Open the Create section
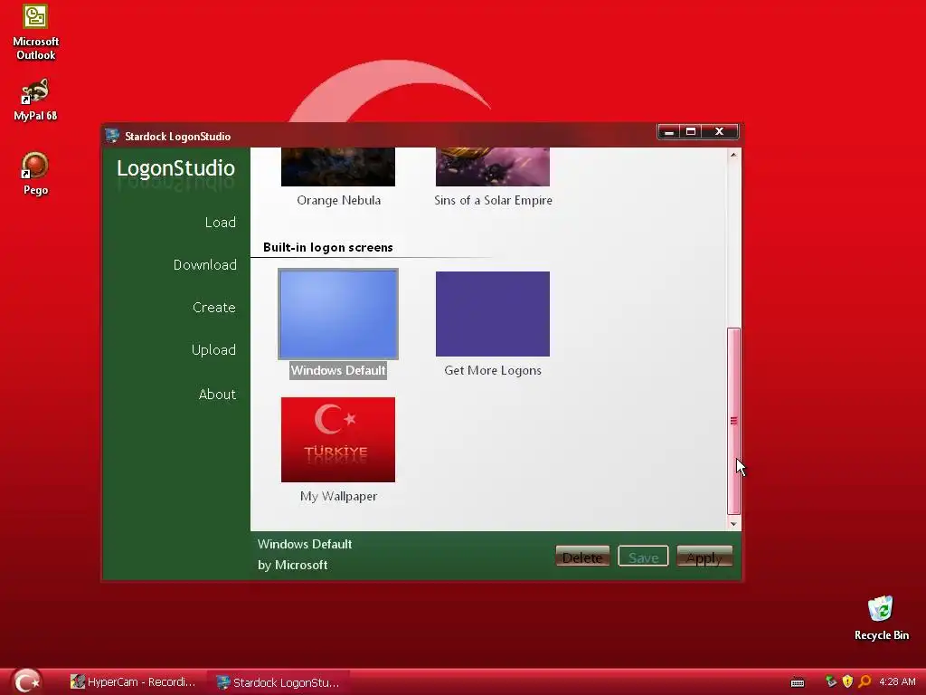The height and width of the screenshot is (695, 926). pos(213,308)
